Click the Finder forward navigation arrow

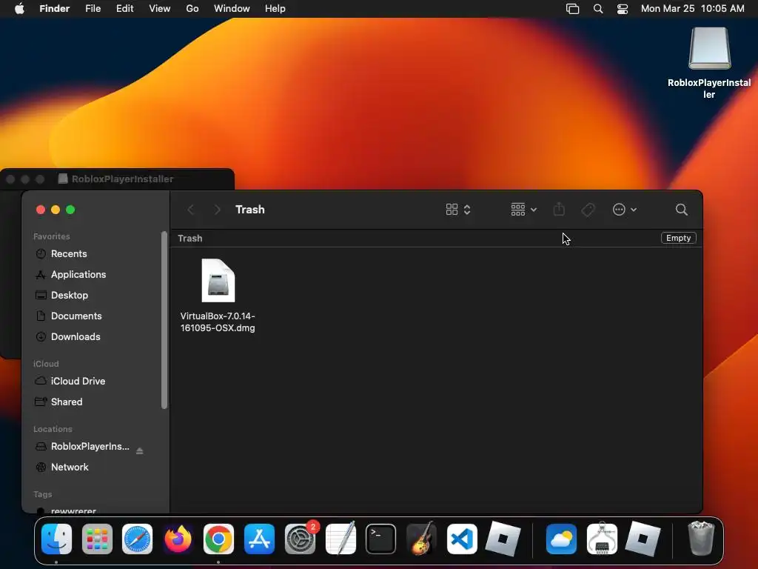point(218,210)
